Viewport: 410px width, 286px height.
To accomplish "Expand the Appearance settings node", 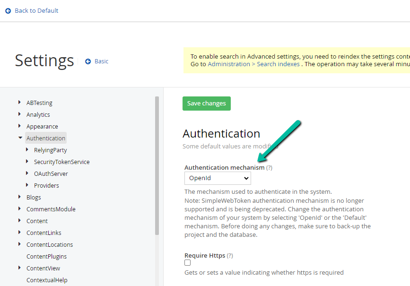I will pos(19,126).
